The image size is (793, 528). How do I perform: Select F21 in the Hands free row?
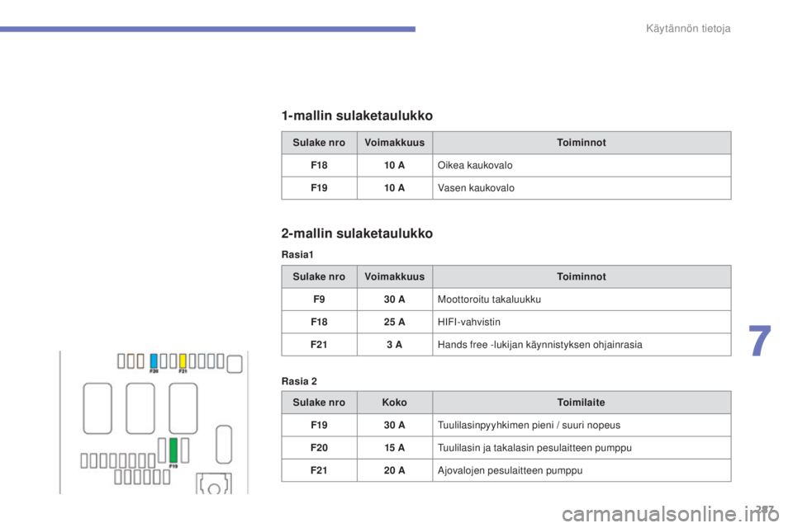click(x=319, y=345)
